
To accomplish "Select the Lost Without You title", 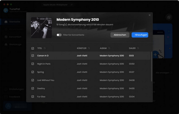I will point(46,80).
